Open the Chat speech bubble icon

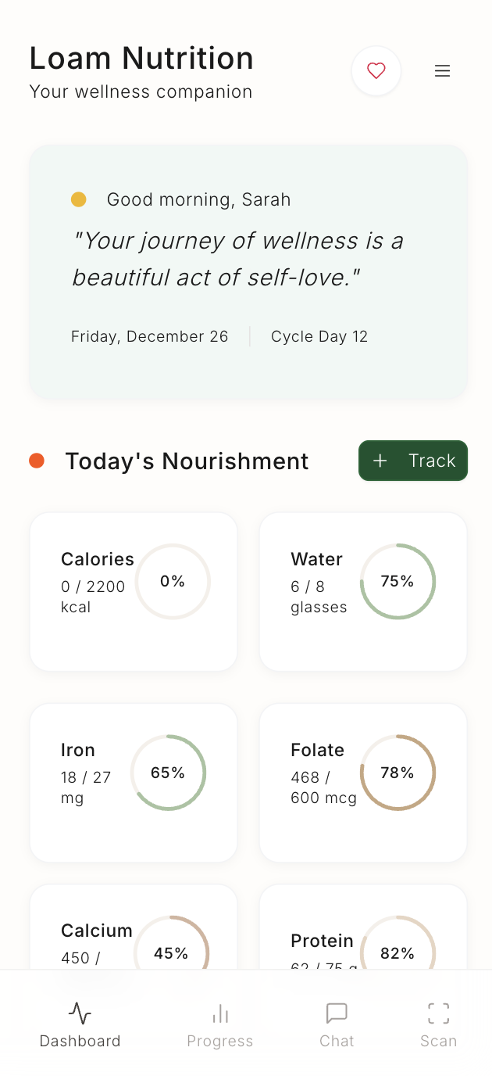337,1012
